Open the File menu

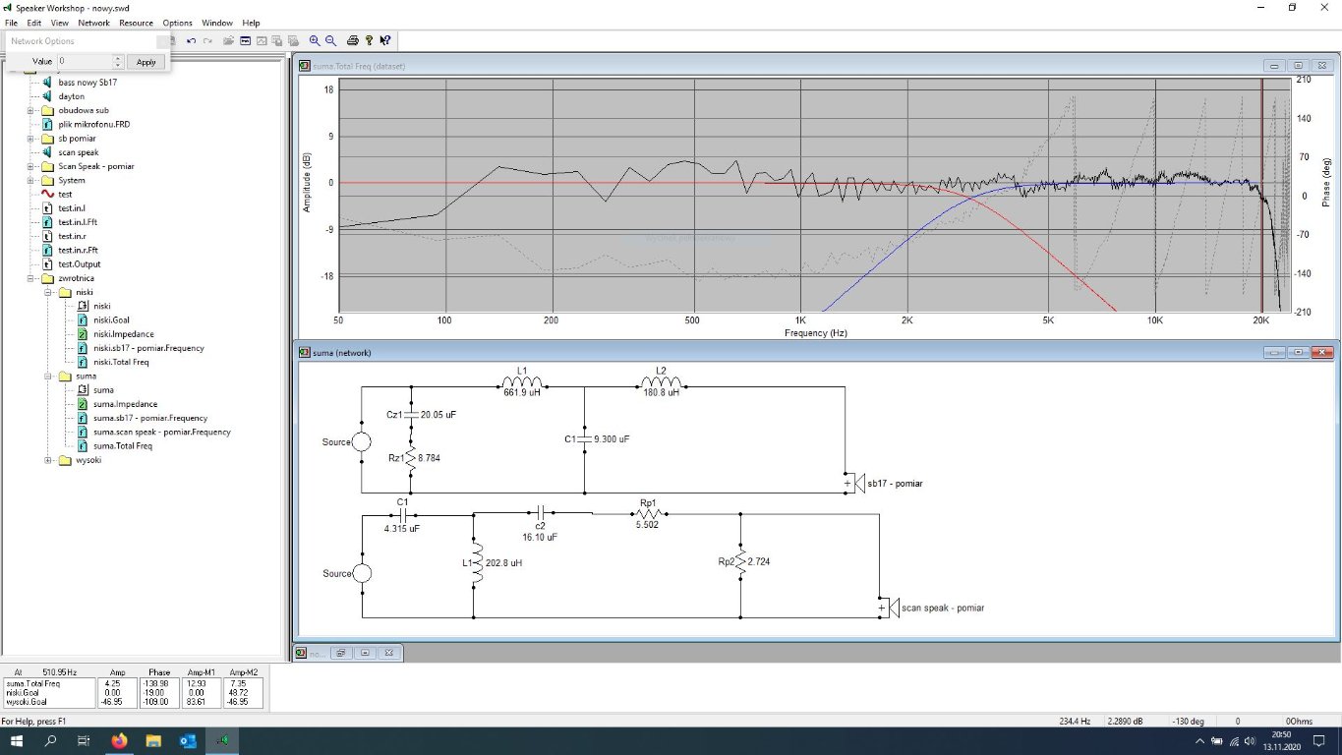tap(11, 23)
